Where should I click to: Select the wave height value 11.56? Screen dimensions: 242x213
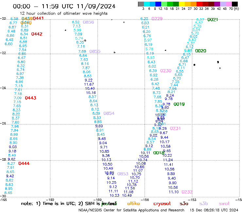coord(130,188)
